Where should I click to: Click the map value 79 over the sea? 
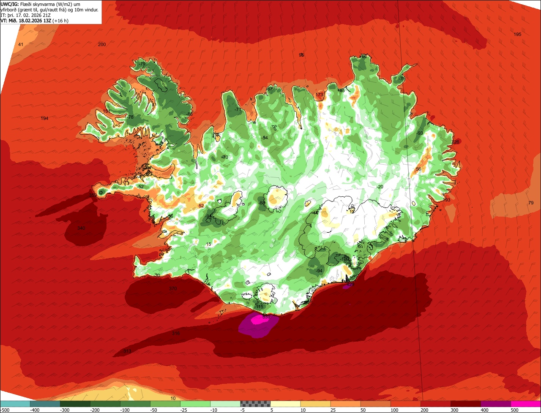531,203
